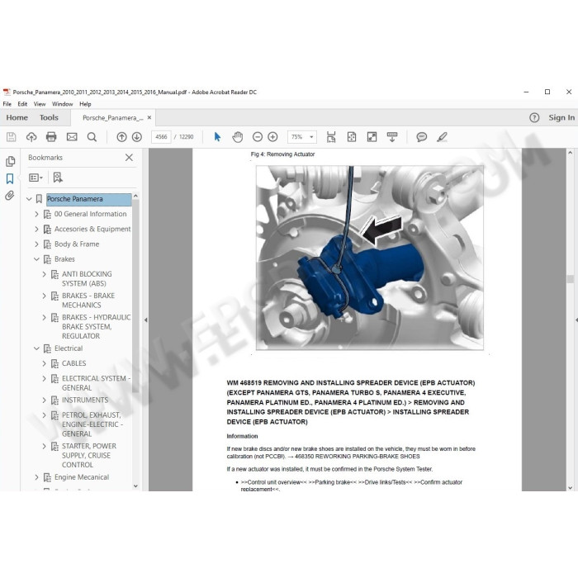Click the full screen mode icon
The height and width of the screenshot is (578, 578).
372,137
